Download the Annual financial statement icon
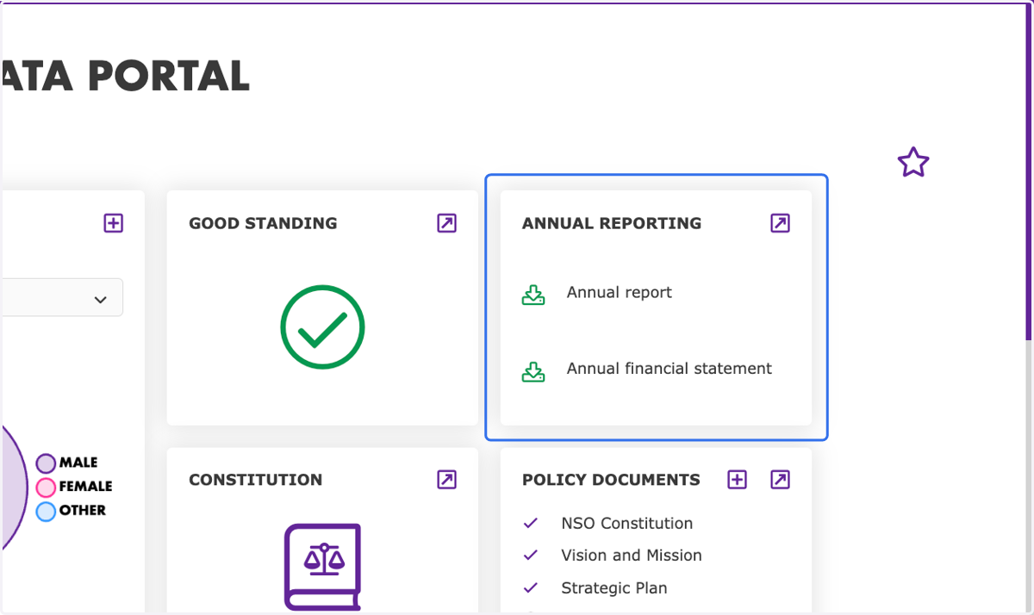This screenshot has height=615, width=1034. click(533, 371)
